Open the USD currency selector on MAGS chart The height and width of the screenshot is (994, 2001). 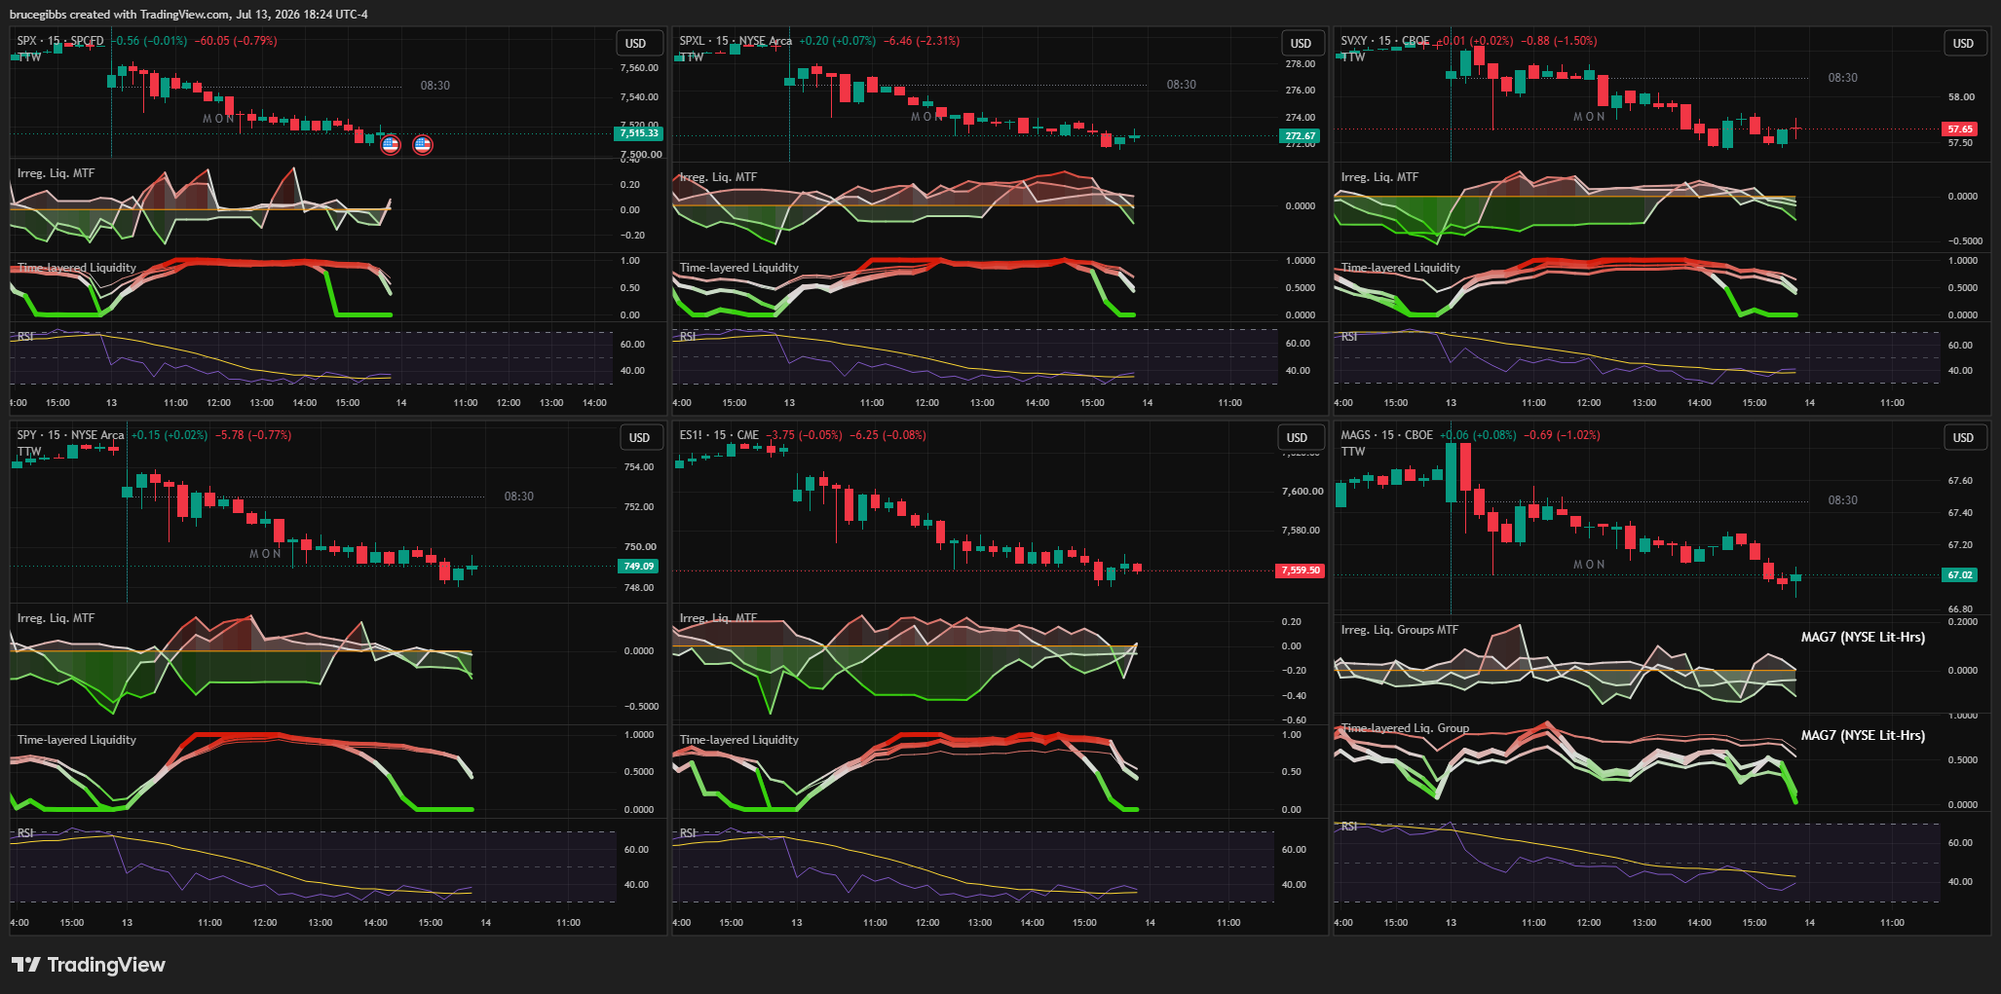1963,438
